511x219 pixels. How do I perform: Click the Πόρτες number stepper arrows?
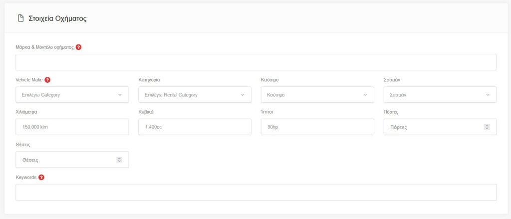487,127
